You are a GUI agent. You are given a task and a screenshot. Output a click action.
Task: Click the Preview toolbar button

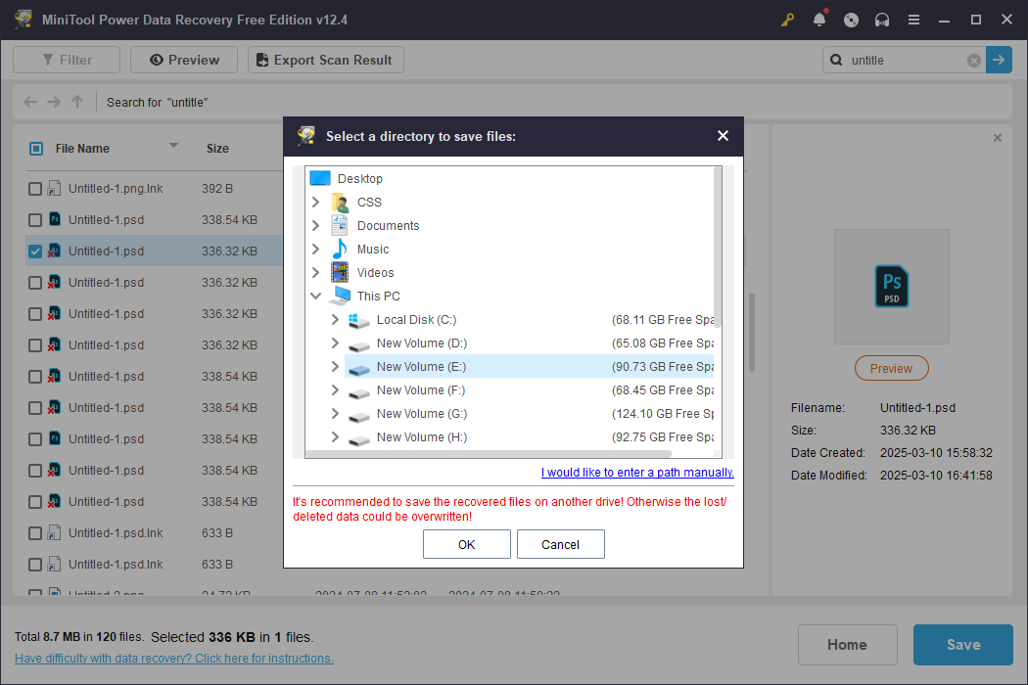184,60
